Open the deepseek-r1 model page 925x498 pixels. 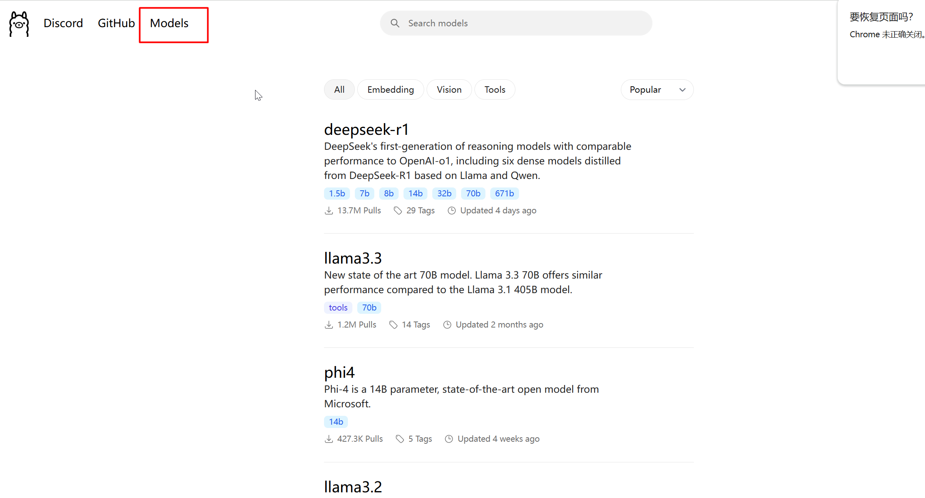click(366, 130)
